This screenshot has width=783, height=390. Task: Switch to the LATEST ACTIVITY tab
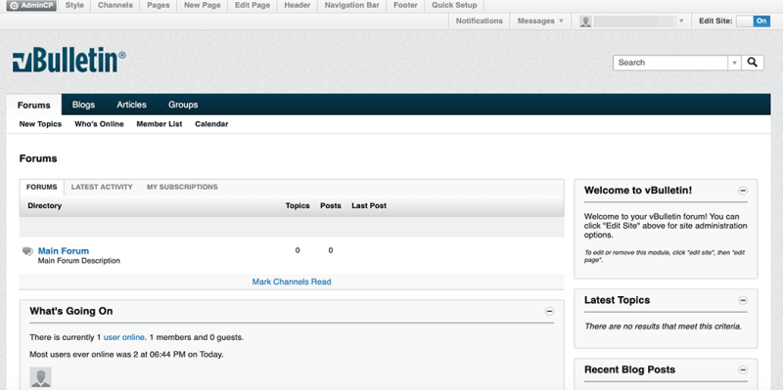tap(102, 187)
